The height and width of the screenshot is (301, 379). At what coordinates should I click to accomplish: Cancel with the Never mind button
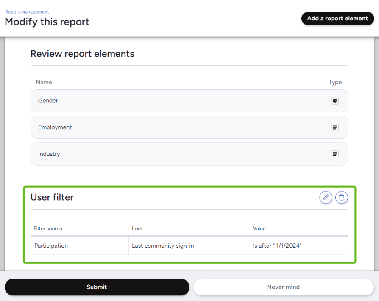(283, 287)
